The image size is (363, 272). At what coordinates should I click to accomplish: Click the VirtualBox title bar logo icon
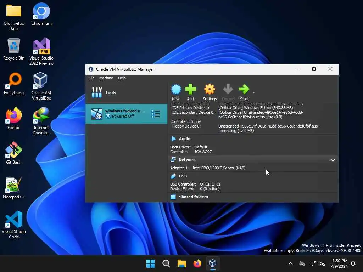tap(91, 69)
